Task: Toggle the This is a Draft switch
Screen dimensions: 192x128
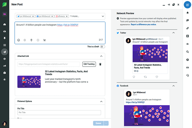Action: (102, 47)
